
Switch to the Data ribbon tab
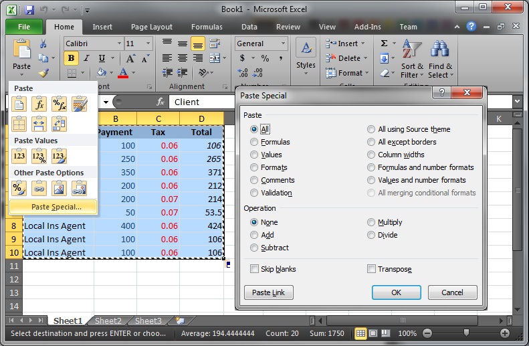tap(249, 27)
